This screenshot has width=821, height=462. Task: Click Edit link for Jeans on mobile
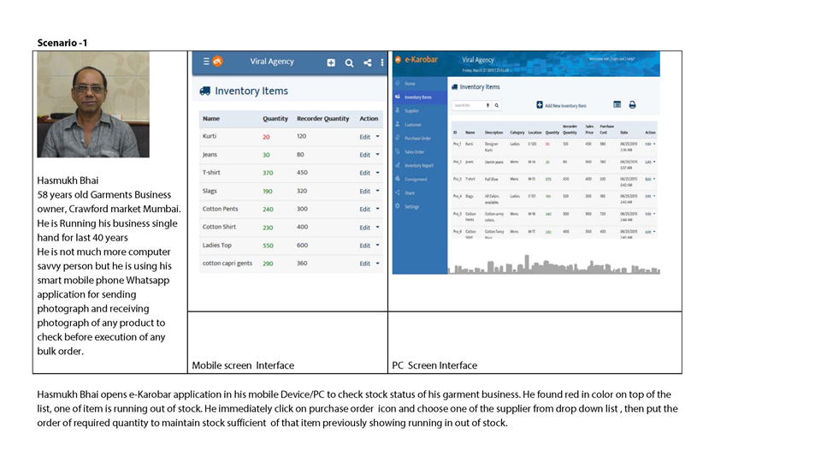pyautogui.click(x=365, y=155)
